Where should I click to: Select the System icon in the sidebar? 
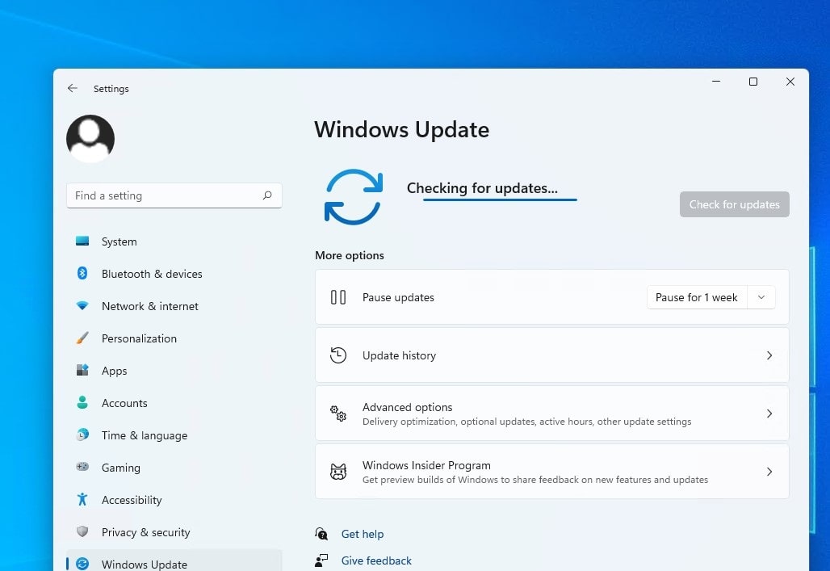[x=82, y=241]
